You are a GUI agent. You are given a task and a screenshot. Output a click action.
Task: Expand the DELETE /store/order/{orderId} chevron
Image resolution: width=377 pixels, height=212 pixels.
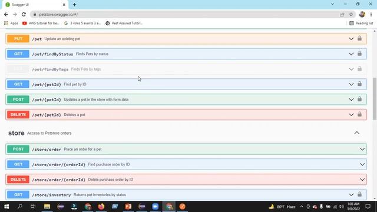pos(362,180)
